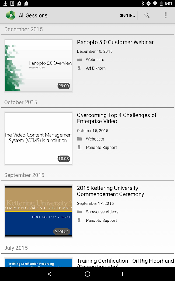Tap folder icon beside Webcasts under October
This screenshot has width=175, height=281.
[79, 139]
